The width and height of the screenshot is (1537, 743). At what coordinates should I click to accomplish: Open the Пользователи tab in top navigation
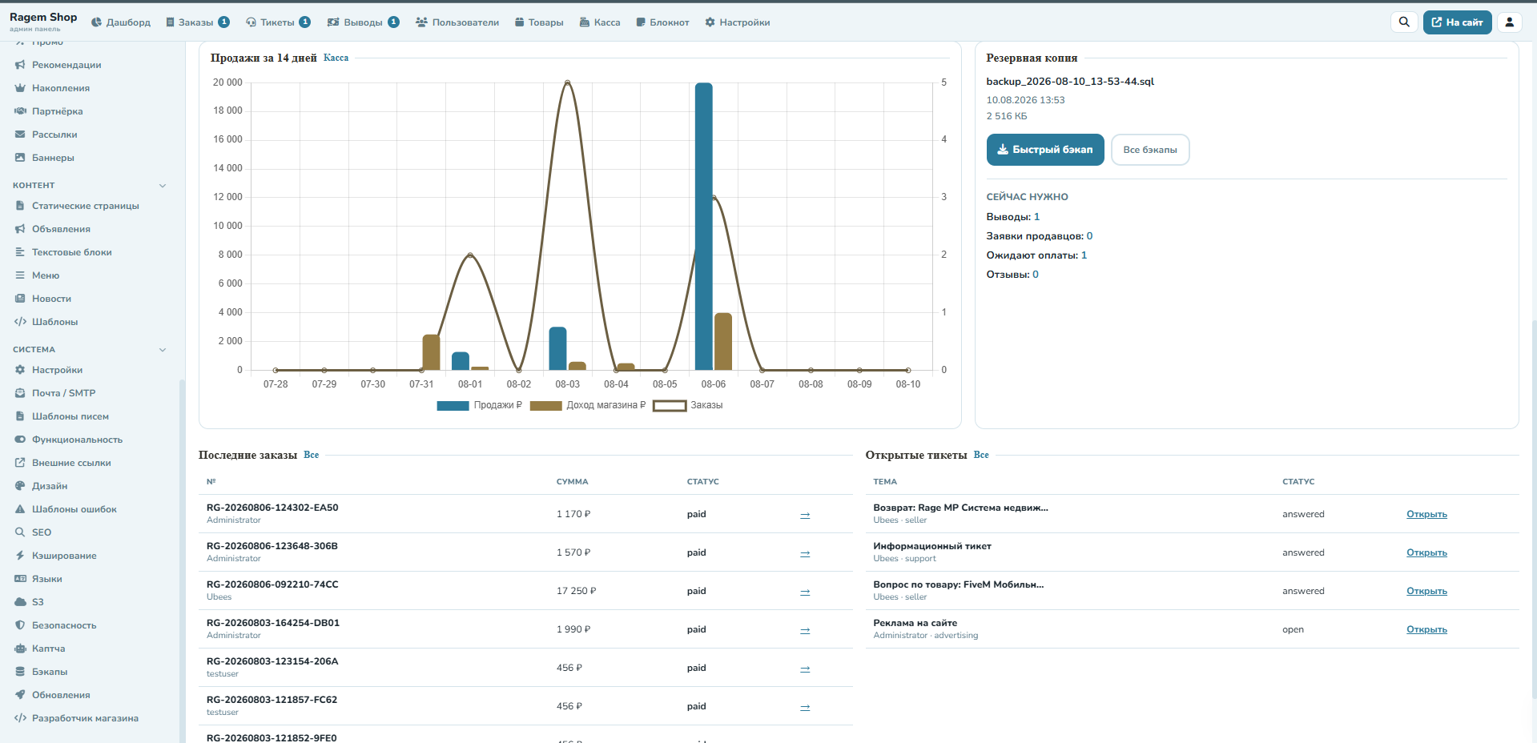pos(457,22)
